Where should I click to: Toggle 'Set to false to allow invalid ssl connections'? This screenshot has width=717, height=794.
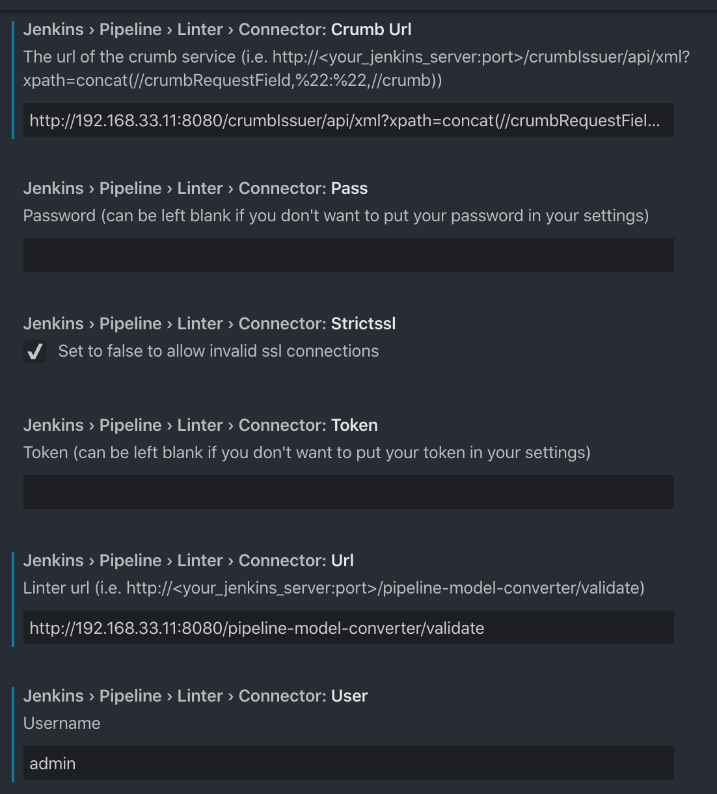point(35,351)
